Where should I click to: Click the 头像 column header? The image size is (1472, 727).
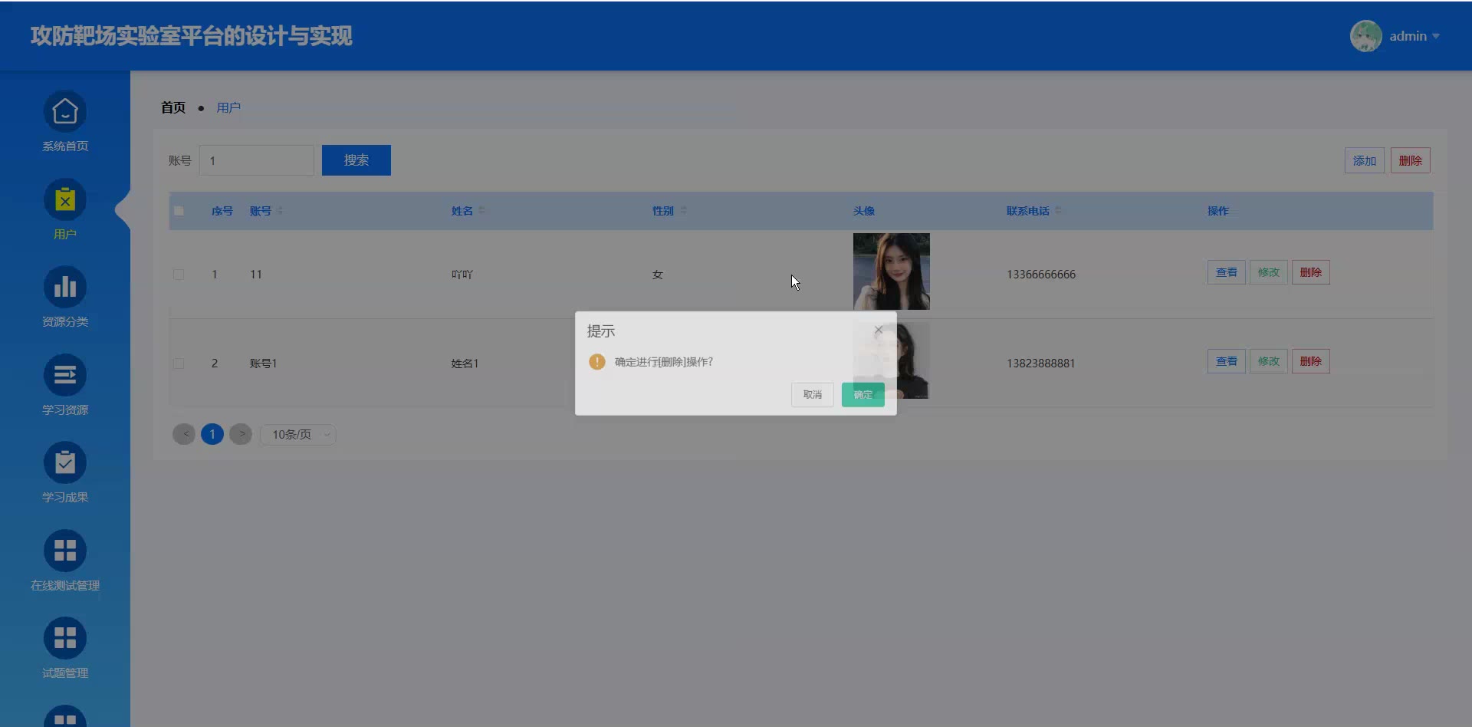pos(864,211)
